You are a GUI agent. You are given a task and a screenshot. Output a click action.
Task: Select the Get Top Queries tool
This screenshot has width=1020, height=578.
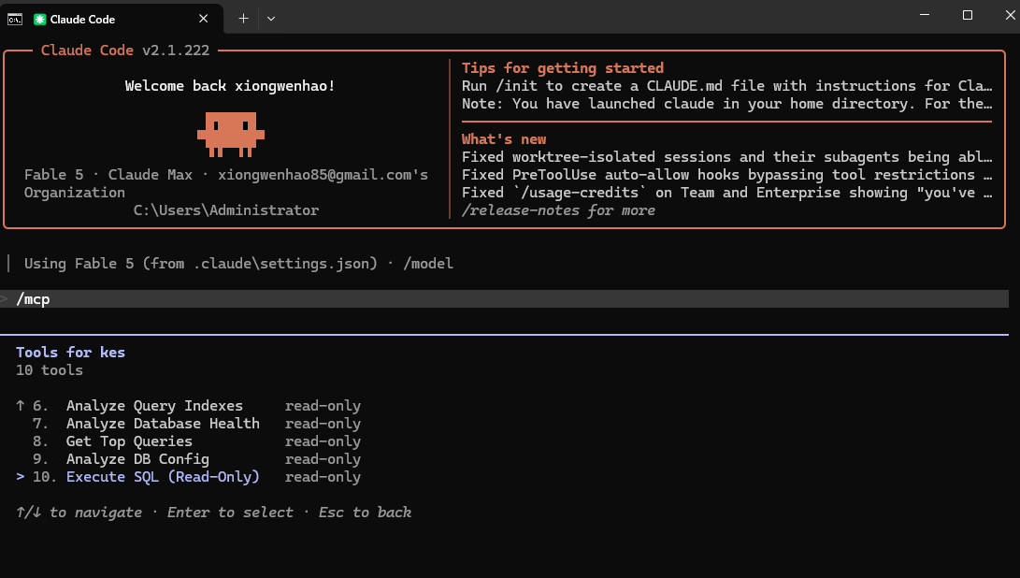[129, 441]
